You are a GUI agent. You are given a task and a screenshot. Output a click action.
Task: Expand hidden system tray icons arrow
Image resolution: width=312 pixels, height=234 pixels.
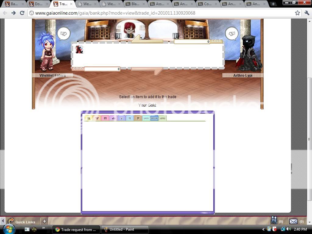pyautogui.click(x=264, y=229)
